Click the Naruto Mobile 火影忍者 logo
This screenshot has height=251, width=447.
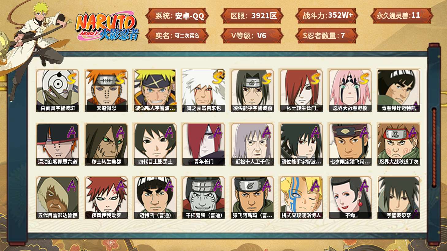click(x=107, y=27)
